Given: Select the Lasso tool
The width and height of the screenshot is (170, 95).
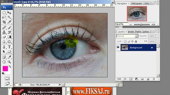Looking at the screenshot, I should click(4, 17).
